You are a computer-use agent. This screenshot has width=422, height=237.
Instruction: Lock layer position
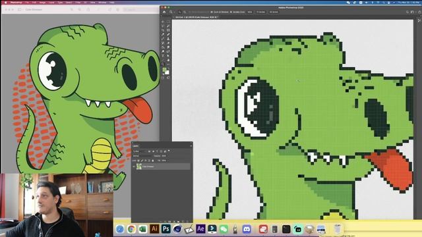[x=146, y=161]
